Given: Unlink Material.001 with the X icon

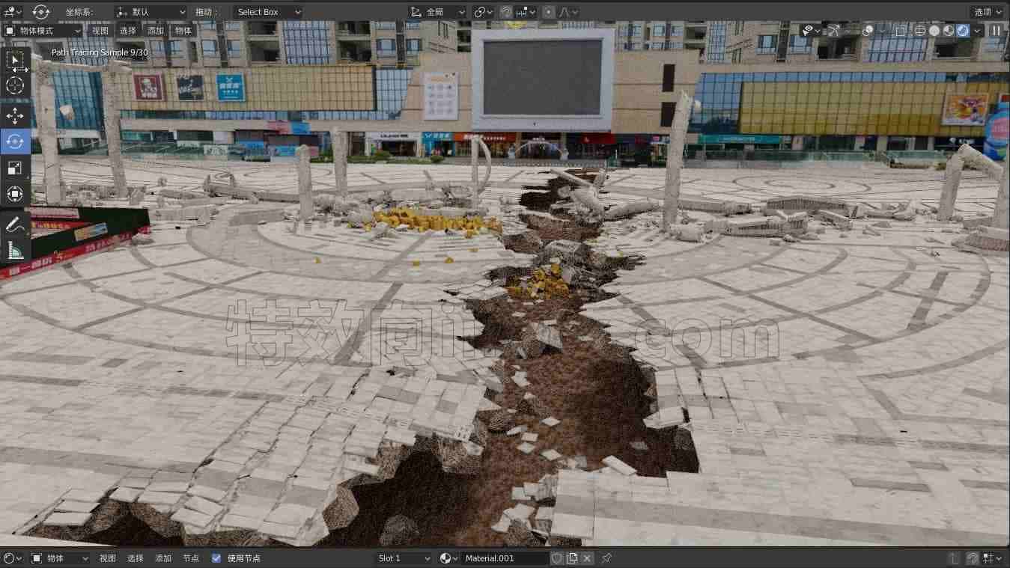Looking at the screenshot, I should tap(587, 558).
